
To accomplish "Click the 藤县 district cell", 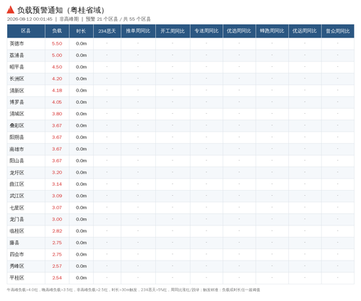I will pos(14,243).
